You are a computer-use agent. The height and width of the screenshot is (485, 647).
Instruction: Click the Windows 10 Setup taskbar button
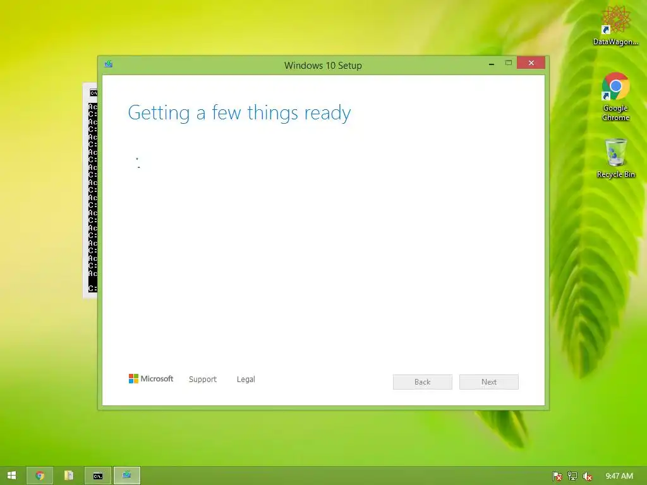tap(126, 476)
